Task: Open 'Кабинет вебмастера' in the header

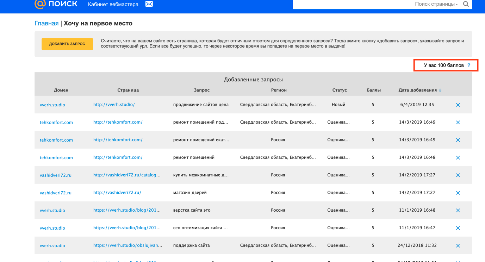Action: 113,4
